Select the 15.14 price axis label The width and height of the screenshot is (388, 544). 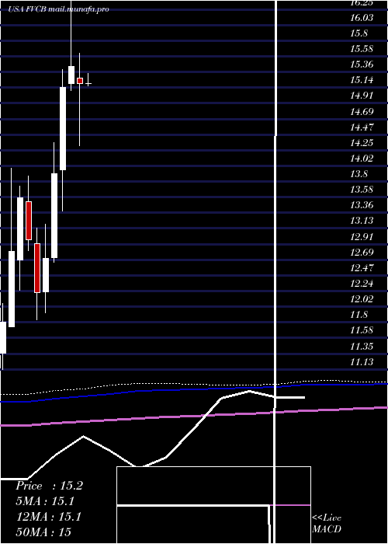click(x=362, y=81)
